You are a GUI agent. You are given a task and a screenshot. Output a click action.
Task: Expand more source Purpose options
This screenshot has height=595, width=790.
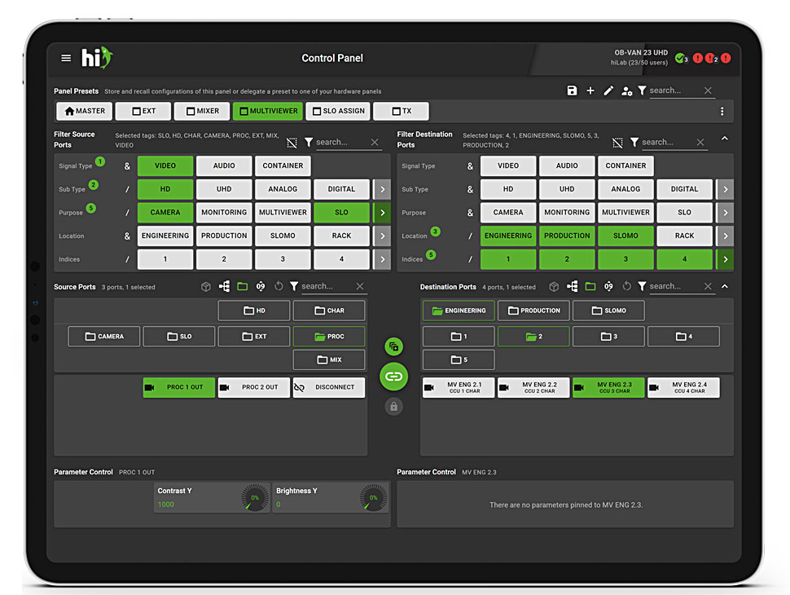[383, 212]
